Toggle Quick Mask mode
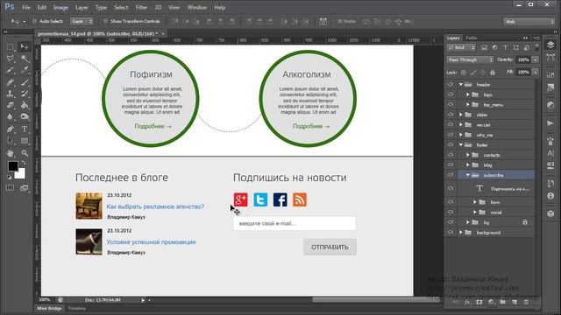Image resolution: width=561 pixels, height=315 pixels. click(x=11, y=188)
